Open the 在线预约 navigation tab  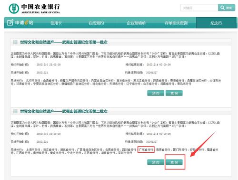pyautogui.click(x=96, y=23)
